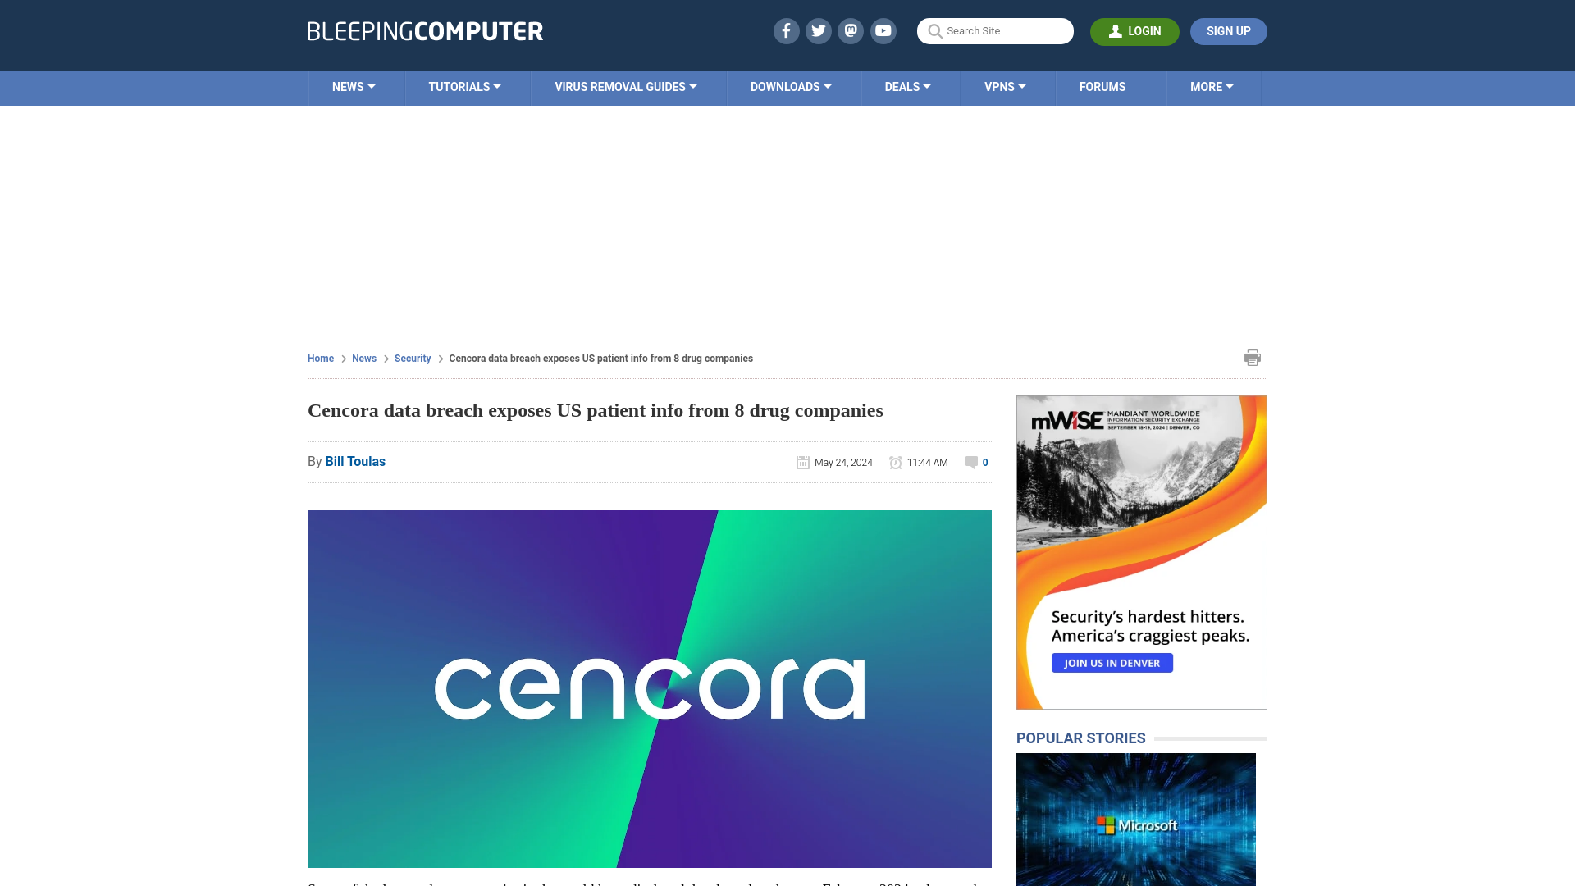1575x886 pixels.
Task: Click the Cencora article thumbnail image
Action: [649, 688]
